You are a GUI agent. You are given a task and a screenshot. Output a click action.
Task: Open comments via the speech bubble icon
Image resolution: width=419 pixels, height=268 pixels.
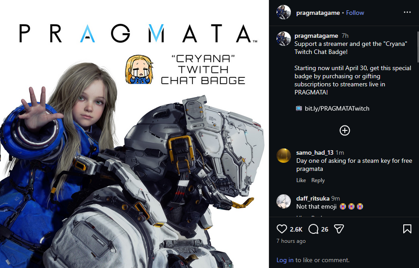pos(313,229)
